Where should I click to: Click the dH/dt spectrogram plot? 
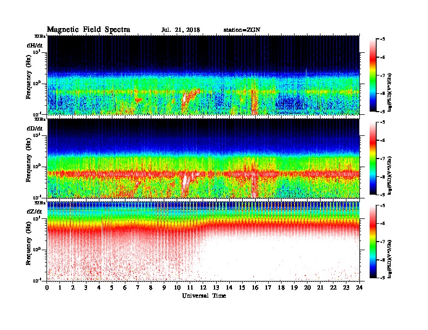pos(204,75)
